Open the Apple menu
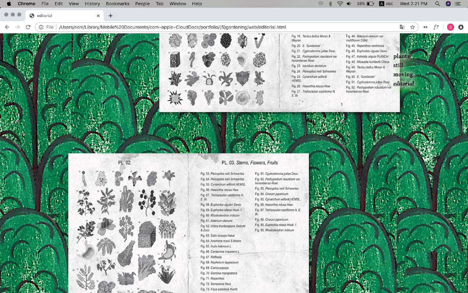This screenshot has height=293, width=468. pos(9,4)
